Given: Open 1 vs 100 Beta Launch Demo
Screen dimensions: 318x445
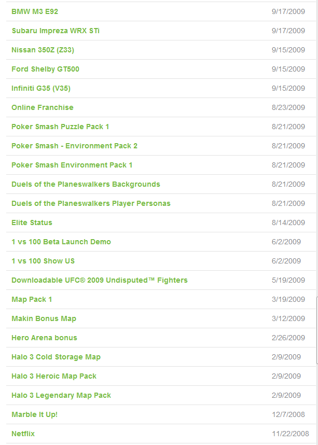Looking at the screenshot, I should click(61, 242).
